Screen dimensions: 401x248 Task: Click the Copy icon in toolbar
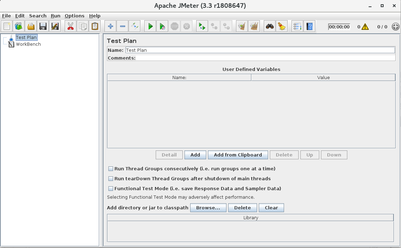tap(82, 26)
